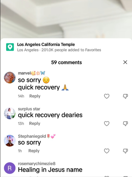Open rosemarychimezie8's purple R avatar
The height and width of the screenshot is (177, 132).
click(10, 168)
